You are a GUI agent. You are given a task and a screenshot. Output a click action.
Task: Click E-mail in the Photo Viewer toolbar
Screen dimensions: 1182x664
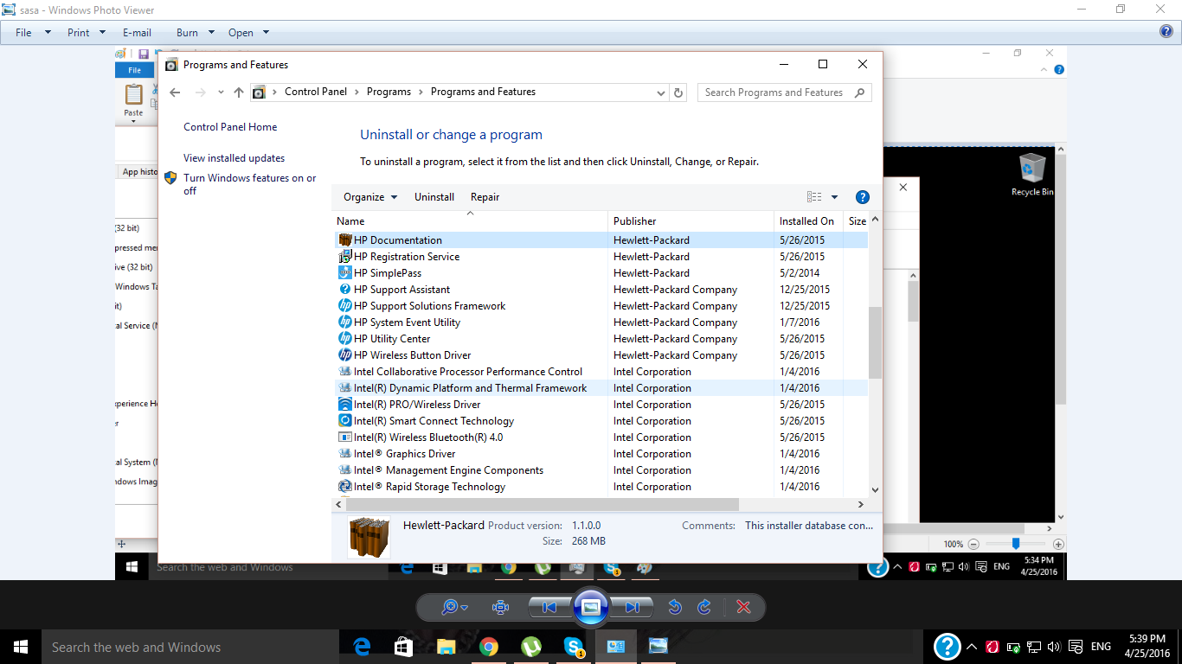[x=137, y=33]
